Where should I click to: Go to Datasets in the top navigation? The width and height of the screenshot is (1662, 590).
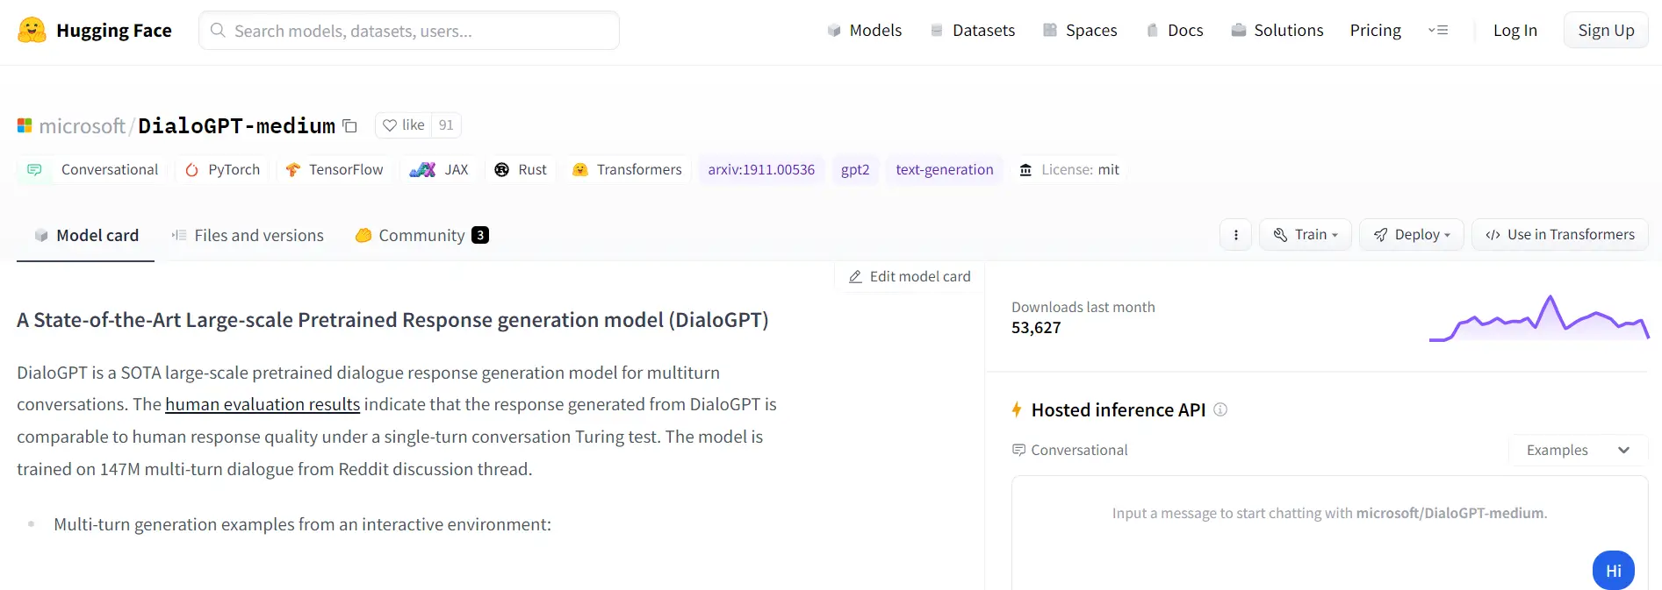(973, 31)
